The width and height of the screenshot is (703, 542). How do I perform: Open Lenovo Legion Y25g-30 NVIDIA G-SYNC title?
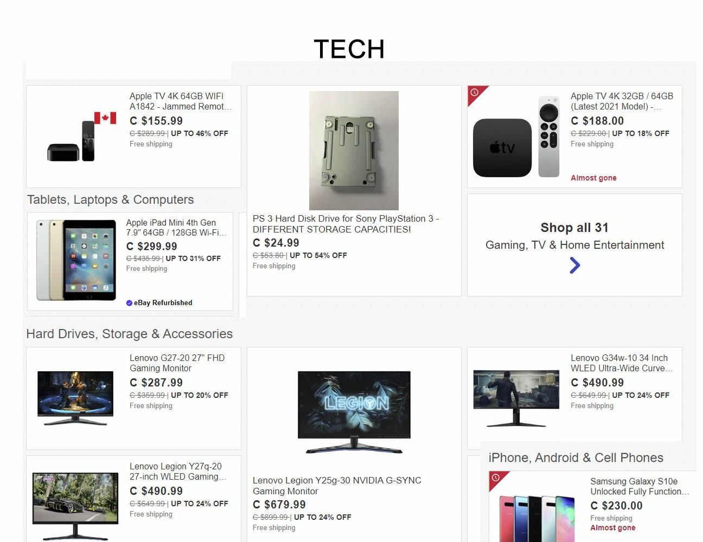337,486
